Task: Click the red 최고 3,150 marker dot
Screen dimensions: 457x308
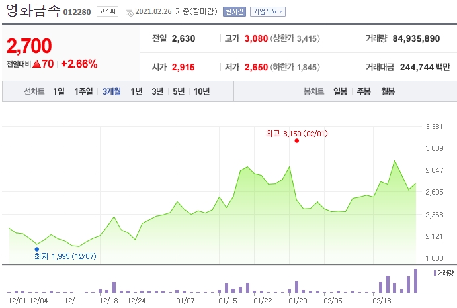Action: 297,140
